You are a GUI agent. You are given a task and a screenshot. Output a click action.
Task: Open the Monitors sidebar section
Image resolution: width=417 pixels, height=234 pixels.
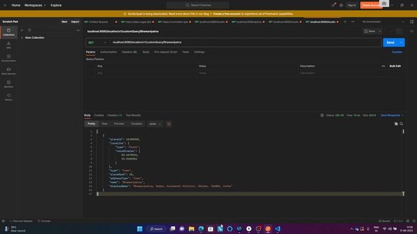pyautogui.click(x=8, y=84)
